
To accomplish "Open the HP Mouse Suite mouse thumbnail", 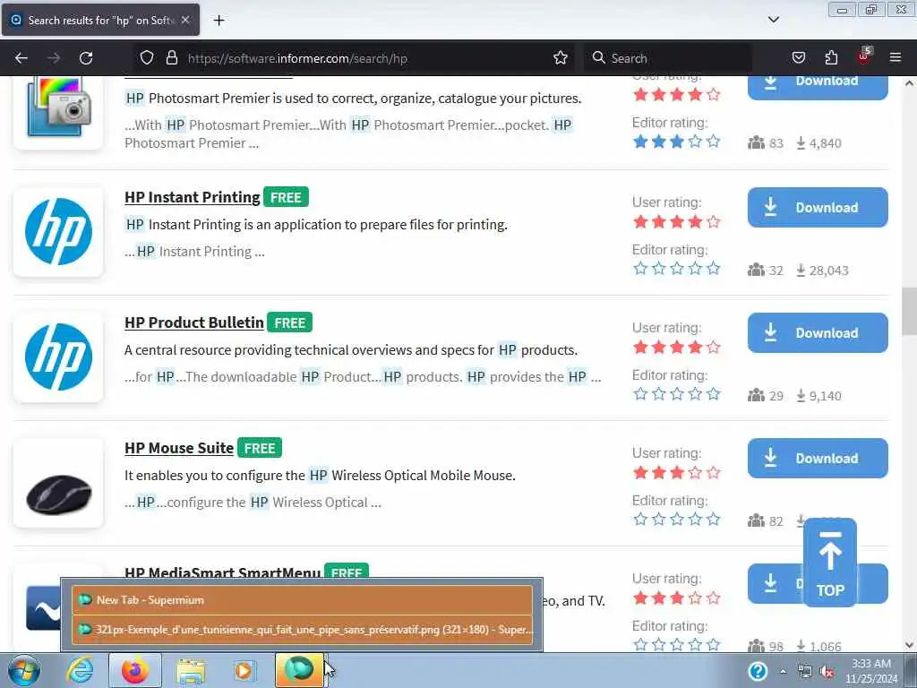I will coord(58,483).
